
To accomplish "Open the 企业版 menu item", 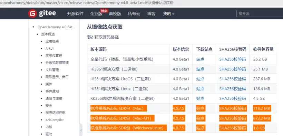I will coord(96,14).
